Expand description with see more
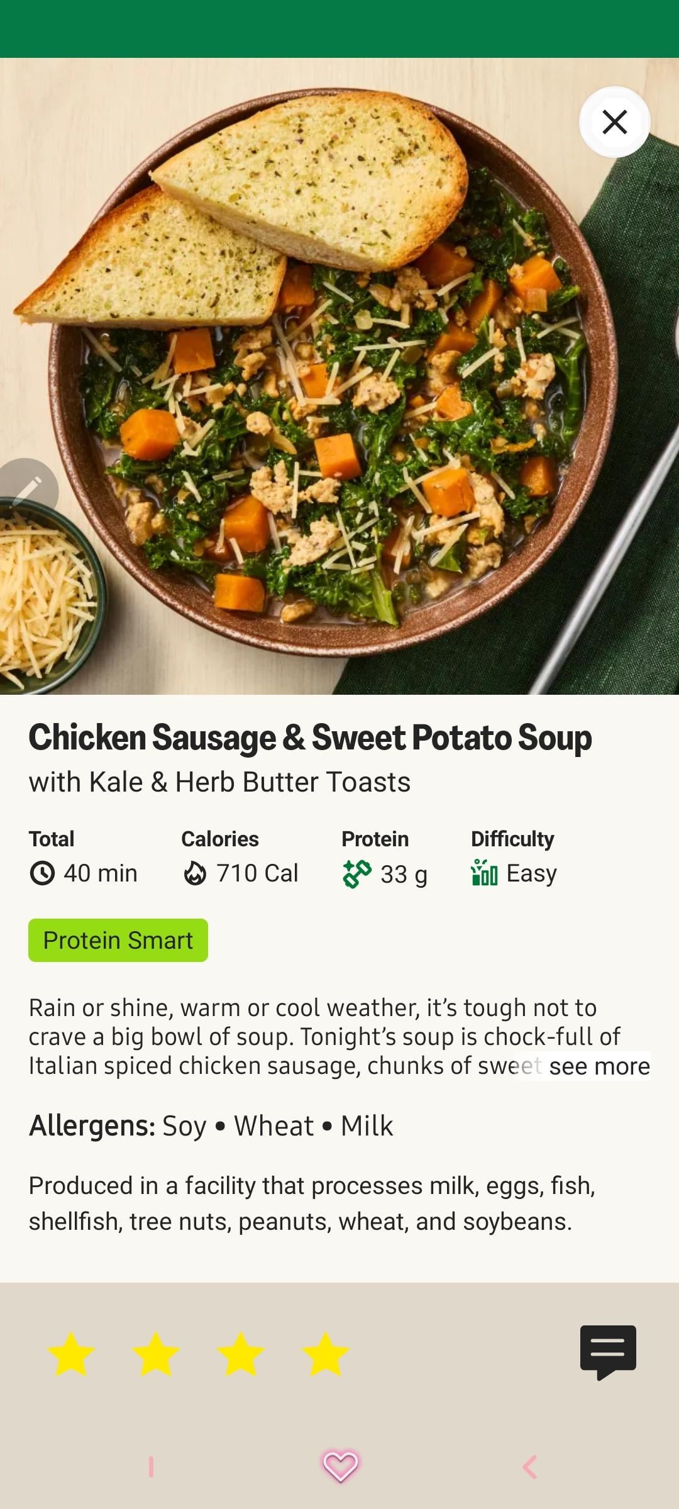The width and height of the screenshot is (679, 1509). pos(599,1066)
